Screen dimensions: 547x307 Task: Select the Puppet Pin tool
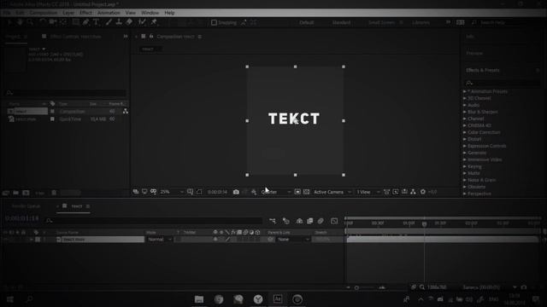(154, 22)
